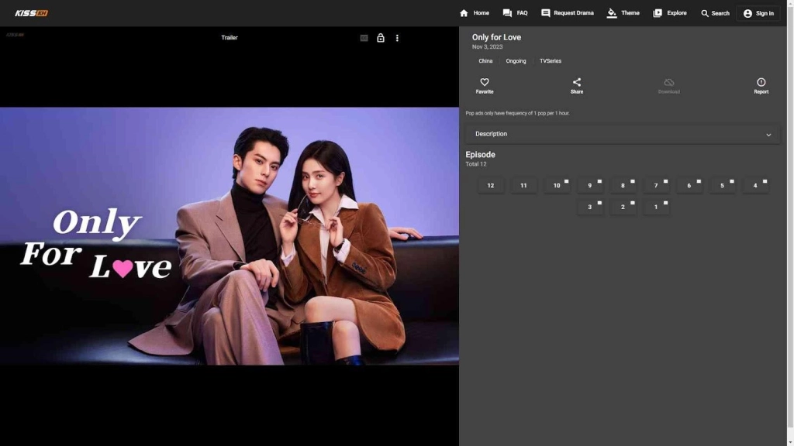The image size is (794, 446).
Task: Select the TVSeries tag
Action: 550,61
